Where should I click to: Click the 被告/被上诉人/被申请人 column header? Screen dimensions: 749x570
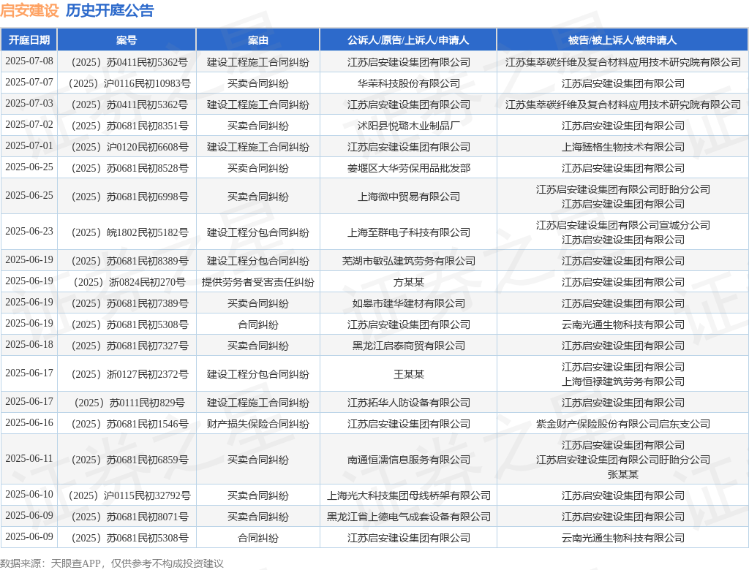point(622,40)
